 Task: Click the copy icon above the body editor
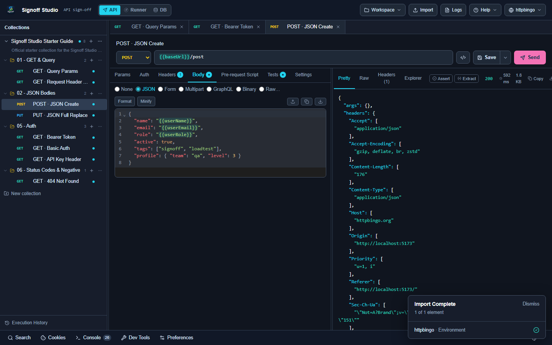point(307,102)
